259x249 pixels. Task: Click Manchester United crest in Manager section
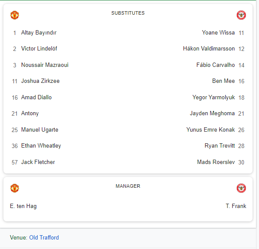(15, 188)
